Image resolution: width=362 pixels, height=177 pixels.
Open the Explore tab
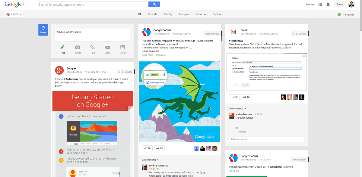[217, 14]
